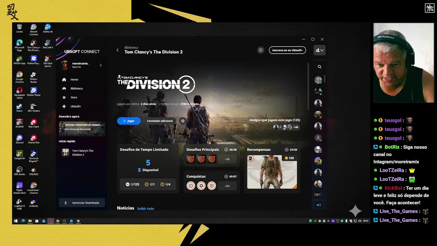
Task: Open Ubisoft Connect desktop shortcut
Action: point(33,30)
